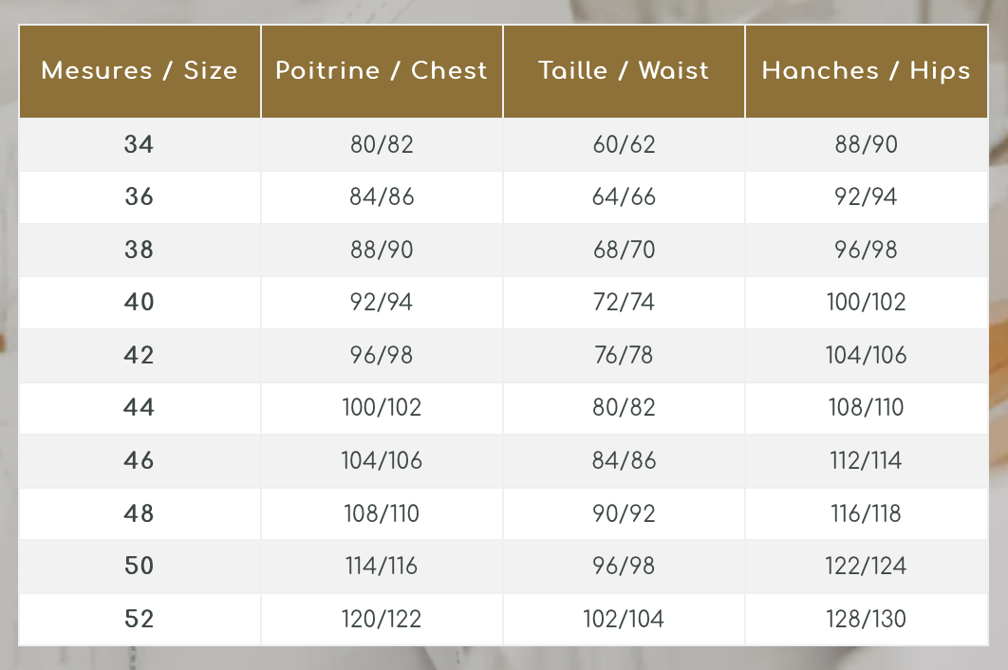1008x670 pixels.
Task: Click the Hanches / Hips column header
Action: point(866,71)
